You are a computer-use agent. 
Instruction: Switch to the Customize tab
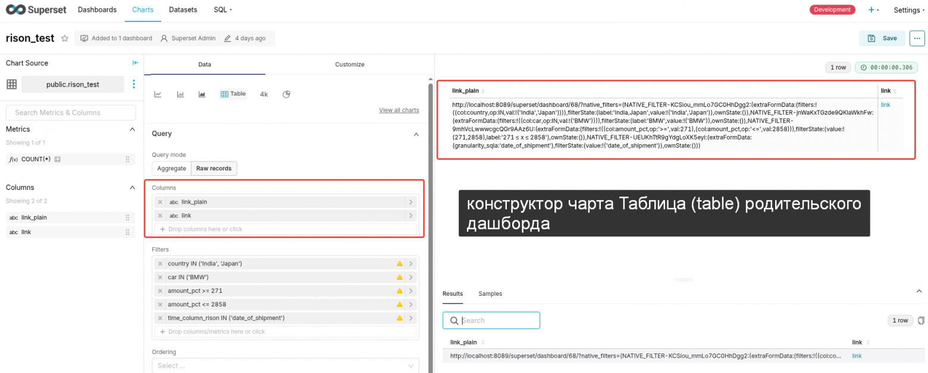pos(350,64)
